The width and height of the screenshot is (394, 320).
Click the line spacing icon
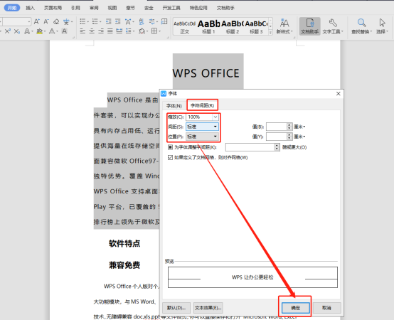pos(129,31)
